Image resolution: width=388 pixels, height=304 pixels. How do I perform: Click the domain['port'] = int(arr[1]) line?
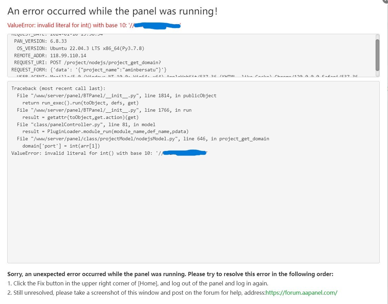click(x=61, y=146)
